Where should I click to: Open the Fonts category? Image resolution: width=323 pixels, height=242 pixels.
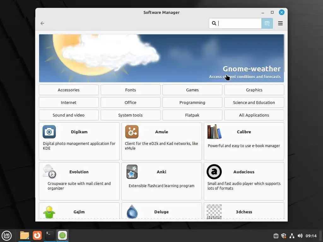(130, 90)
